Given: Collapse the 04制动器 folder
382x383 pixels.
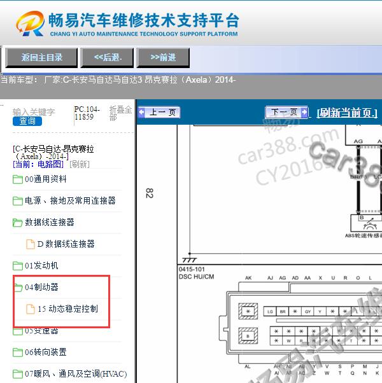Looking at the screenshot, I should [x=41, y=288].
